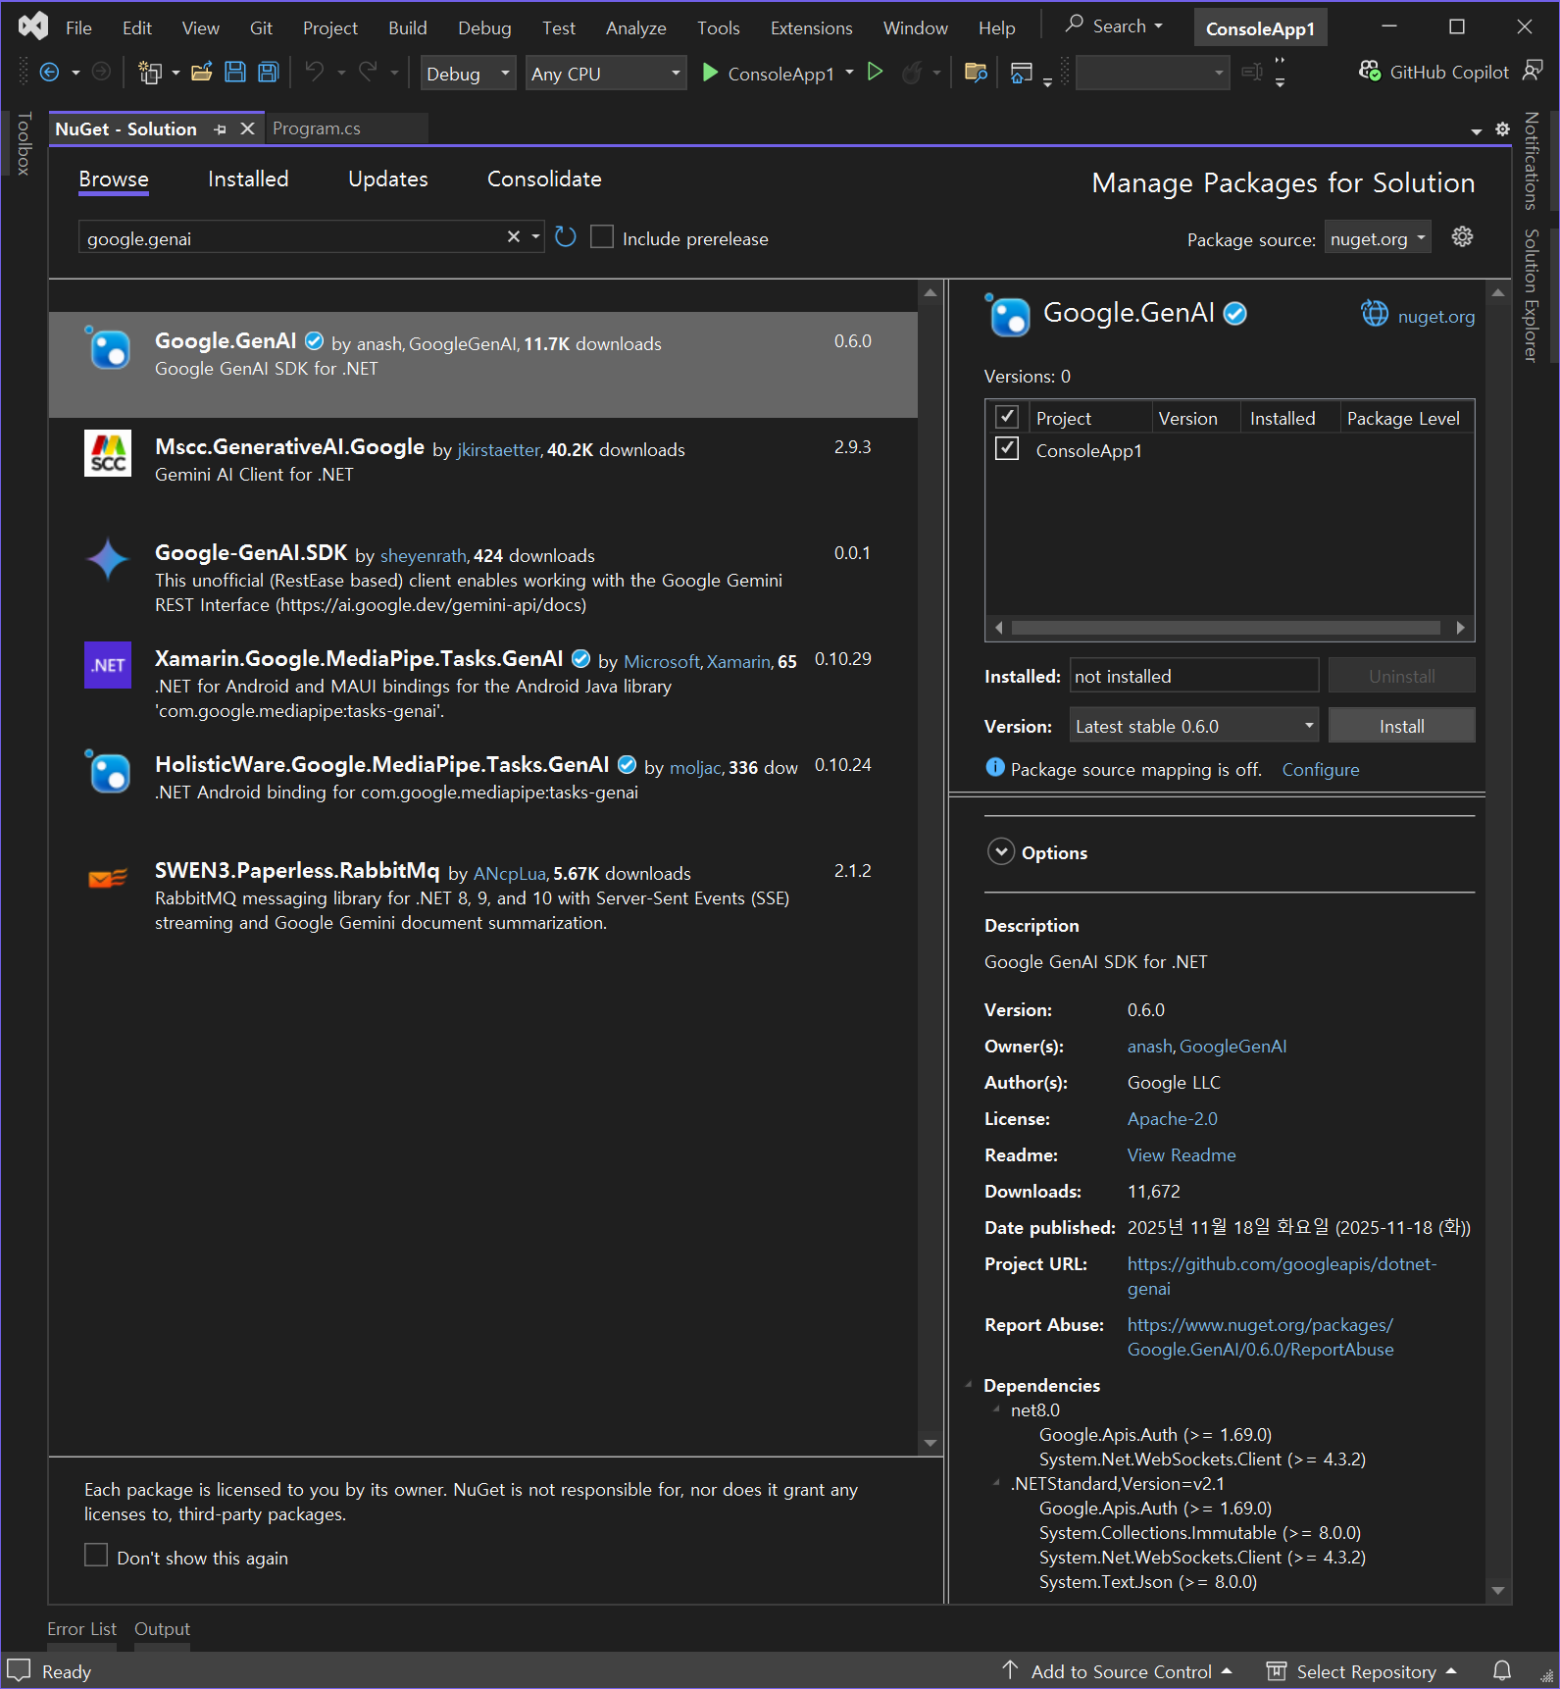1560x1689 pixels.
Task: Start debugging with green ConsoleApp1 play button
Action: pos(710,73)
